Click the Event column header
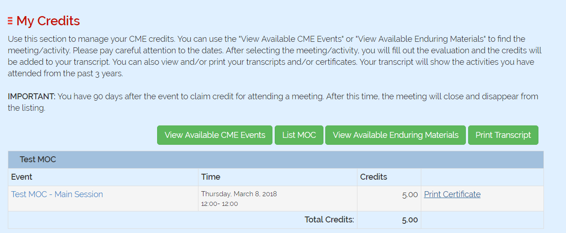The image size is (566, 233). coord(22,177)
